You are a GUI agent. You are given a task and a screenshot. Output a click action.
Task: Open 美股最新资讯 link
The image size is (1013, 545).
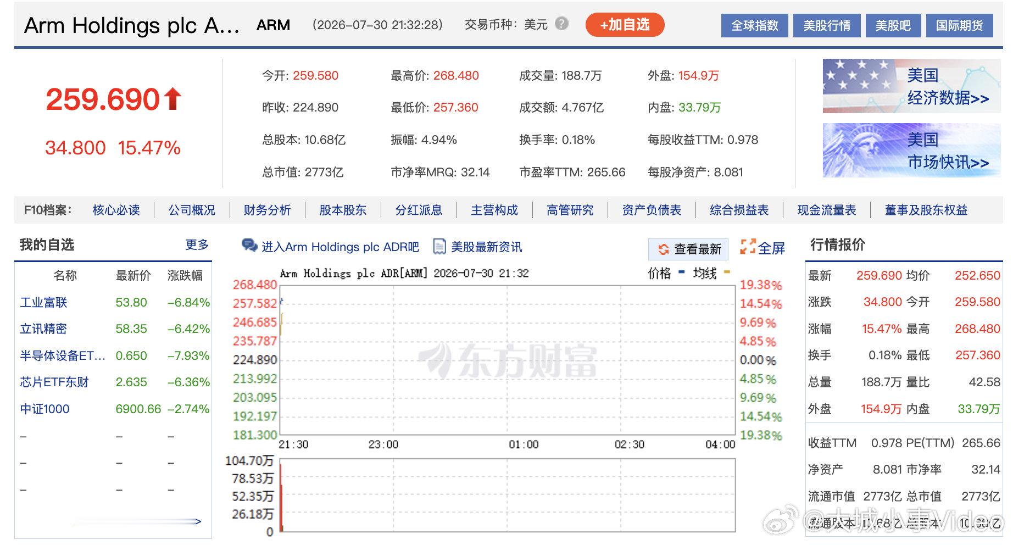pyautogui.click(x=486, y=247)
